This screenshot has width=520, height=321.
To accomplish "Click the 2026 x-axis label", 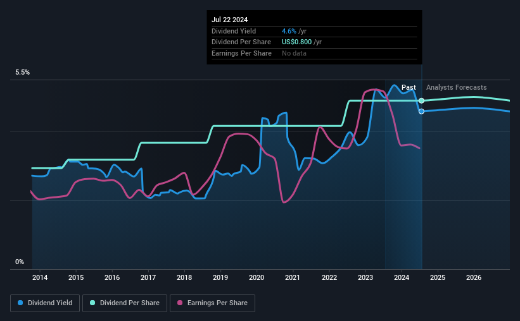I will click(474, 277).
